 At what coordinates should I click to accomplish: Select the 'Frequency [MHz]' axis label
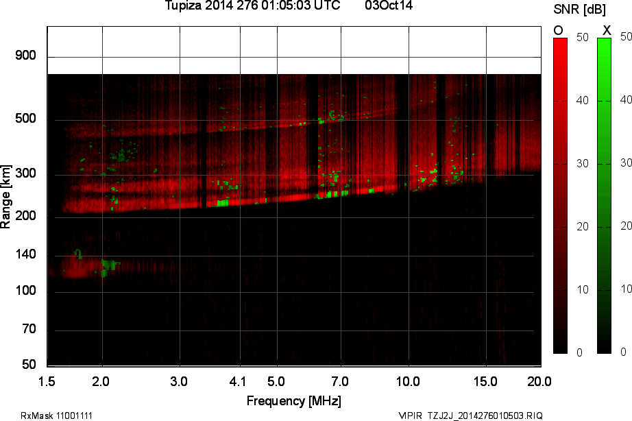(293, 400)
